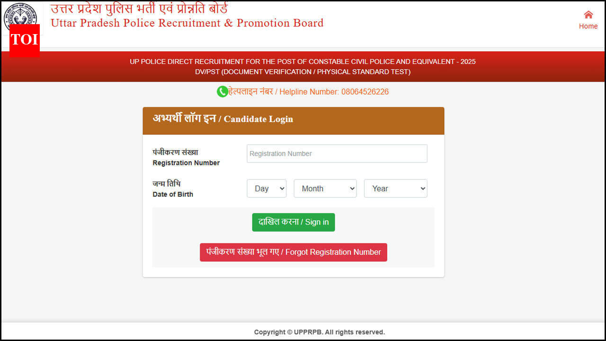Click the green phone helpline icon
This screenshot has width=606, height=341.
coord(222,92)
